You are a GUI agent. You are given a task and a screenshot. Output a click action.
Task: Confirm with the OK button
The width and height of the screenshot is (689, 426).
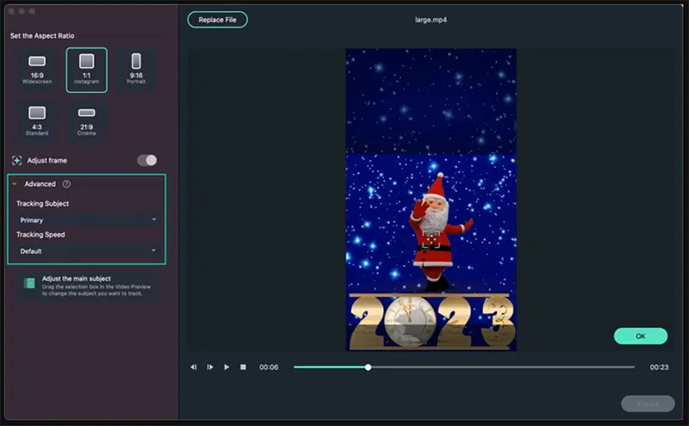(640, 336)
